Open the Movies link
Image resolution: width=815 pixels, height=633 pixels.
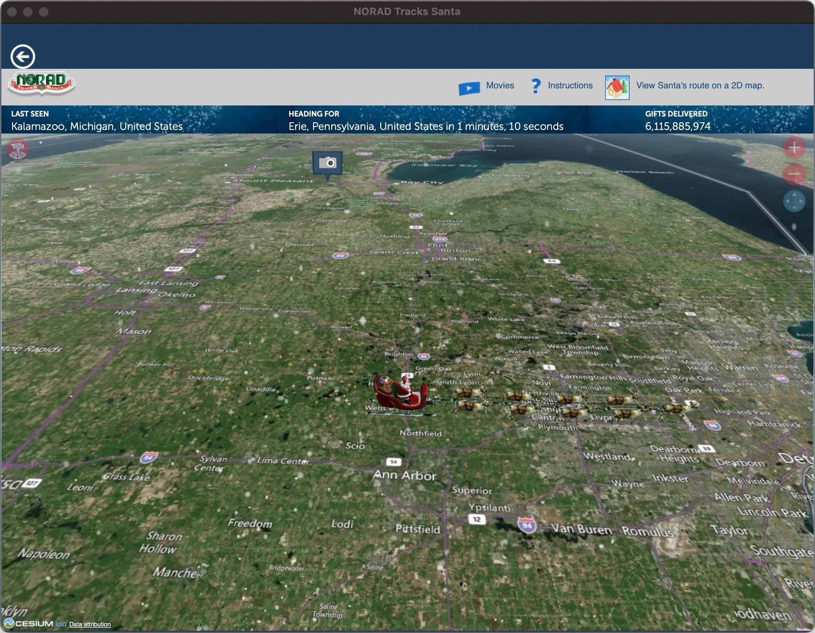click(500, 85)
